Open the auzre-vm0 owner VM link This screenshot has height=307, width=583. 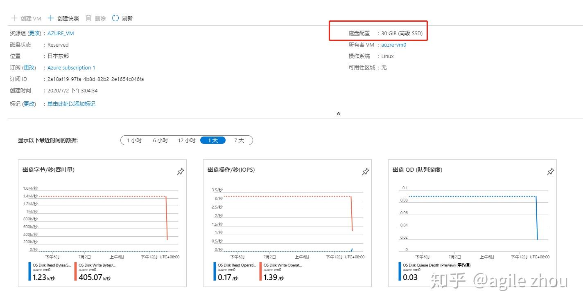pyautogui.click(x=393, y=45)
